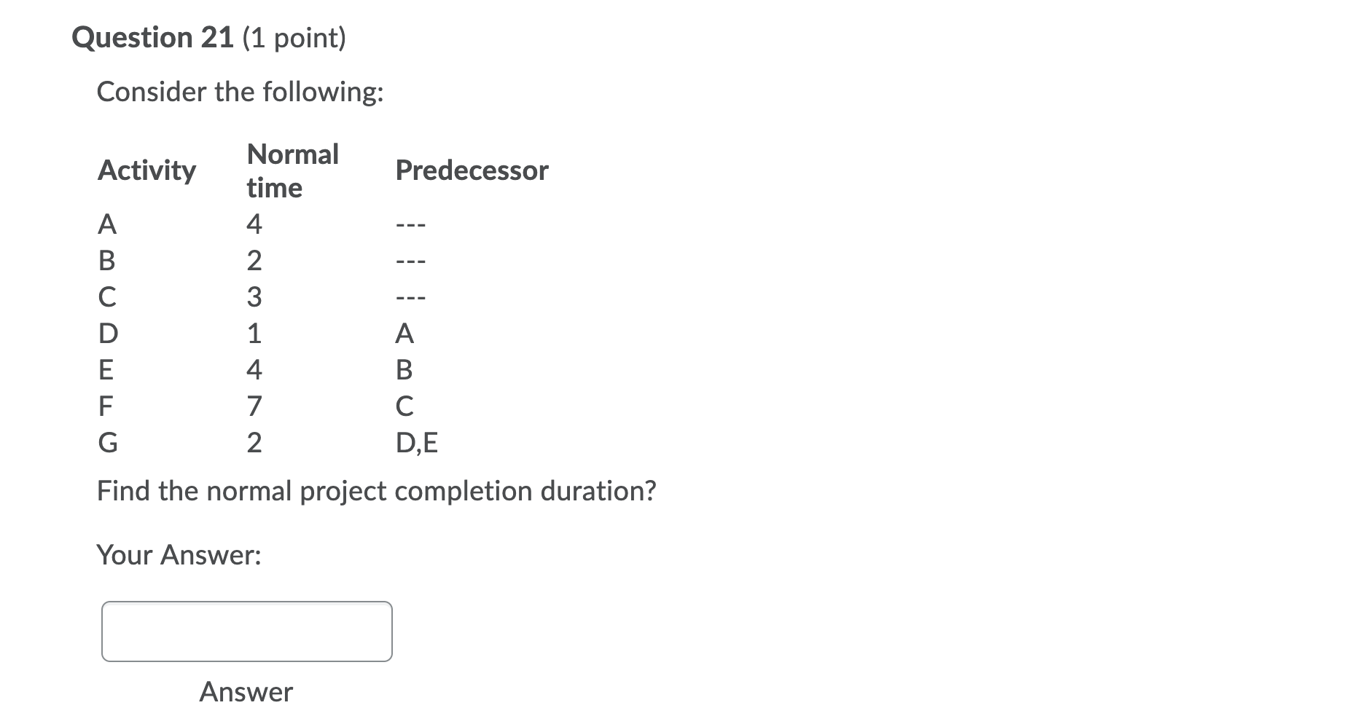Screen dimensions: 1368x724
Task: Click activity E in the table
Action: click(x=107, y=371)
